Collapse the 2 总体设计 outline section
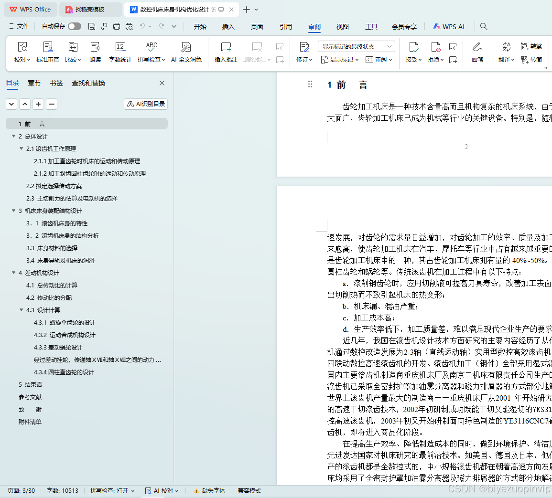Screen dimensions: 552x498 tap(13, 136)
